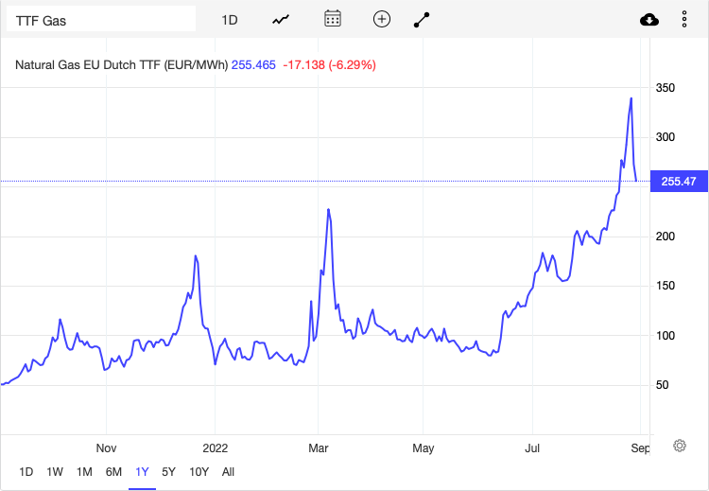Image resolution: width=709 pixels, height=491 pixels.
Task: Change chart type with line chart icon
Action: (281, 20)
